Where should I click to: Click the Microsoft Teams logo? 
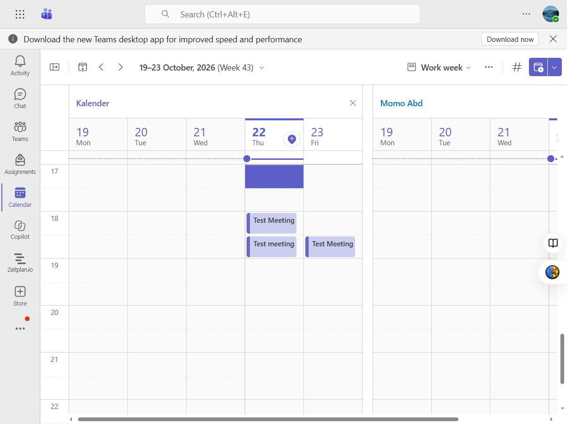click(x=47, y=14)
